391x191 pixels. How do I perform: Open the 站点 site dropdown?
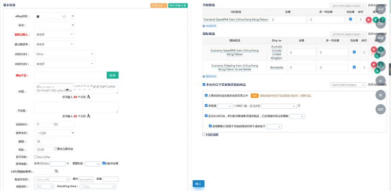tap(54, 25)
